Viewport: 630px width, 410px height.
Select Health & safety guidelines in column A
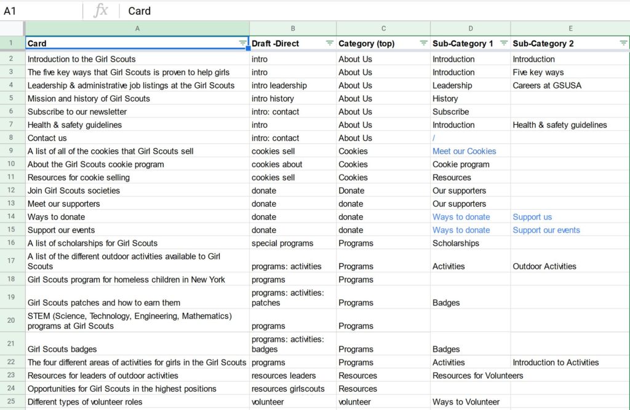(137, 125)
